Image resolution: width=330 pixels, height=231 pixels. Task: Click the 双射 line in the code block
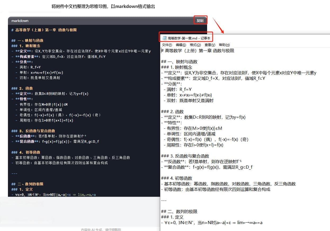[x=38, y=78]
